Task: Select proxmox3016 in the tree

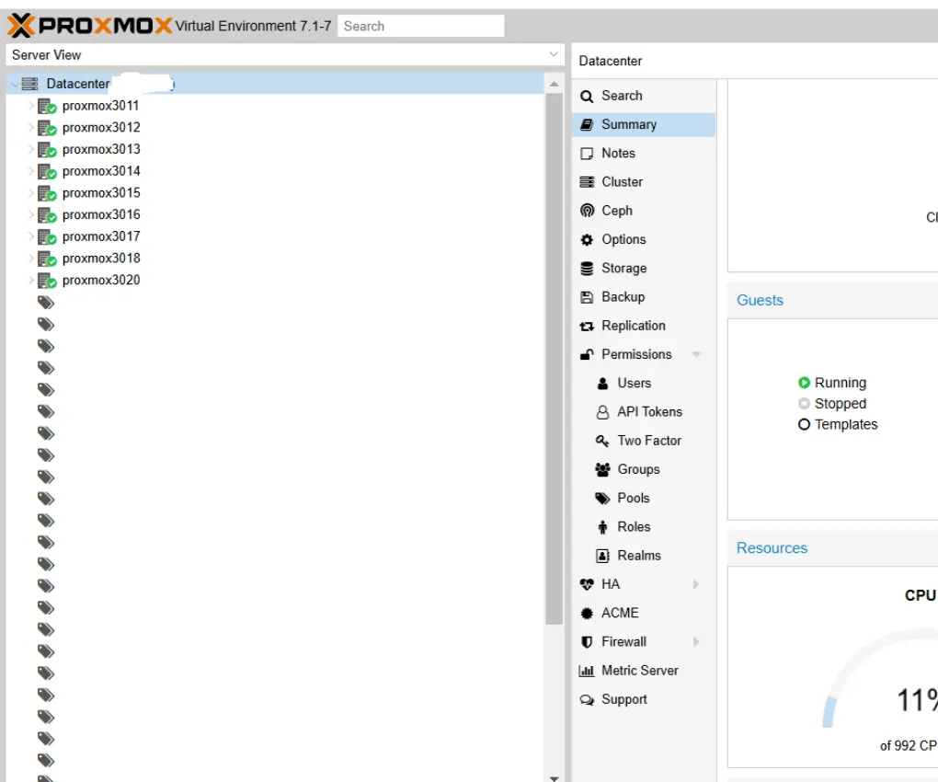Action: pyautogui.click(x=101, y=214)
